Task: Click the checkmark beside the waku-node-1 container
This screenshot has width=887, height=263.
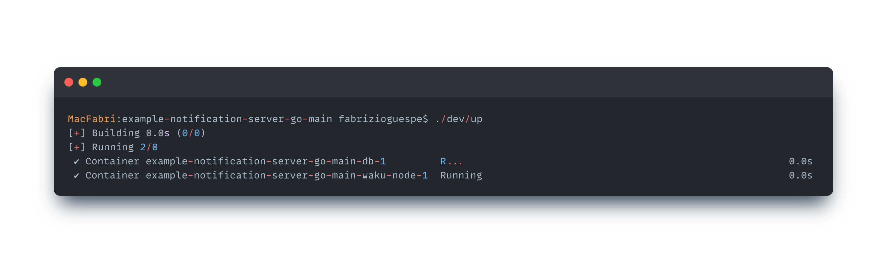Action: [77, 175]
